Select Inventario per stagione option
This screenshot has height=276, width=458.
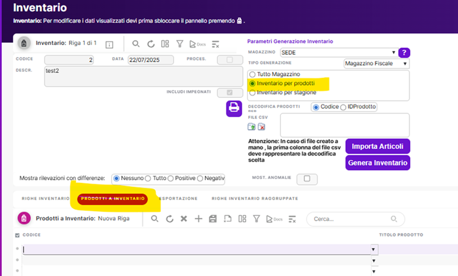click(x=253, y=93)
